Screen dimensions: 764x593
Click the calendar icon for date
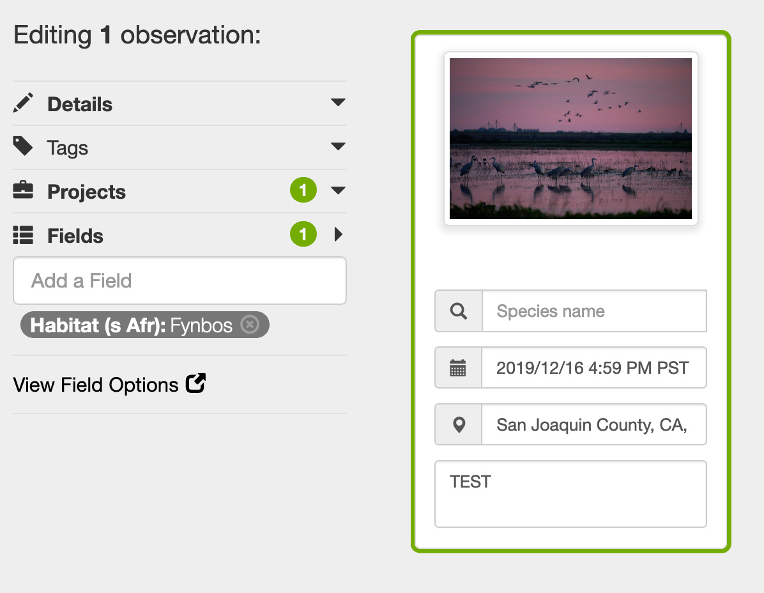click(457, 368)
